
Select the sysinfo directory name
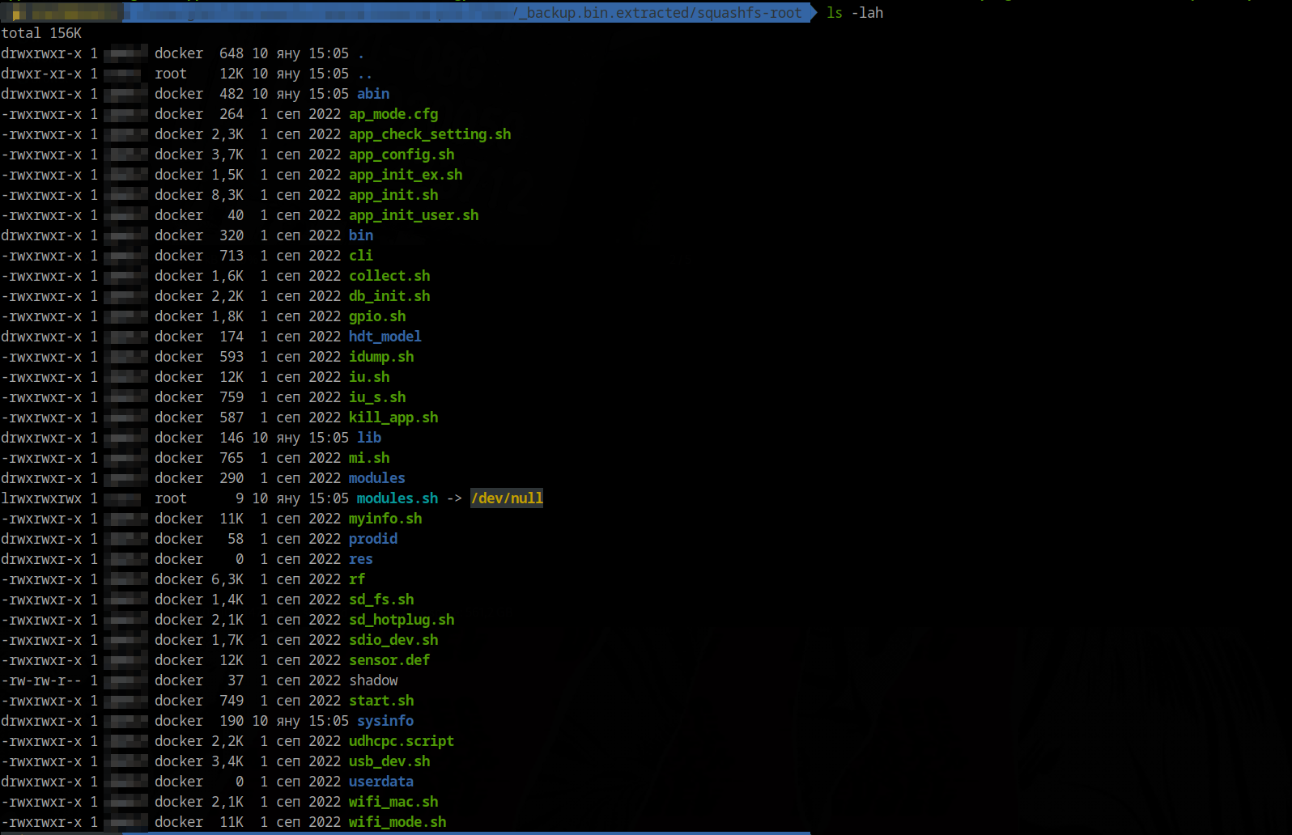point(385,721)
